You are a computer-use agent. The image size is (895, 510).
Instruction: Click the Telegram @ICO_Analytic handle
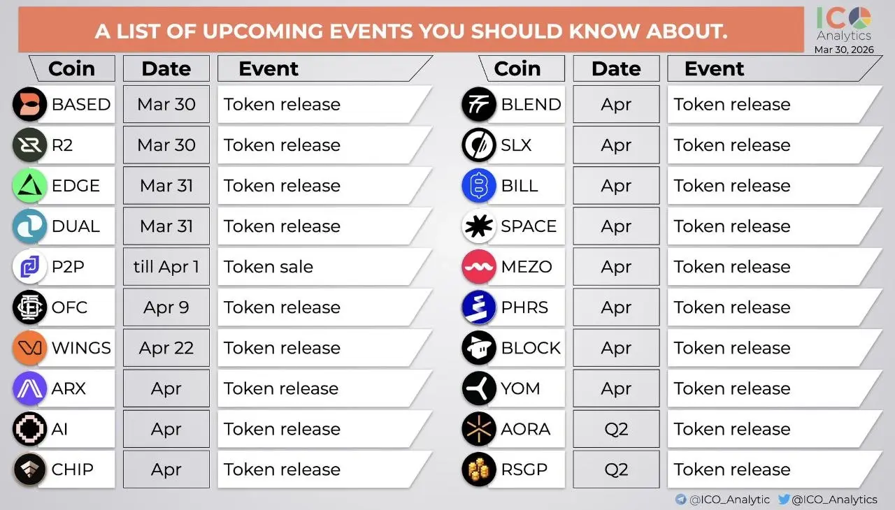coord(723,500)
